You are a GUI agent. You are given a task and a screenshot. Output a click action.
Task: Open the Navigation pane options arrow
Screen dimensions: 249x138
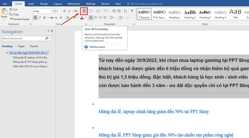[48, 31]
